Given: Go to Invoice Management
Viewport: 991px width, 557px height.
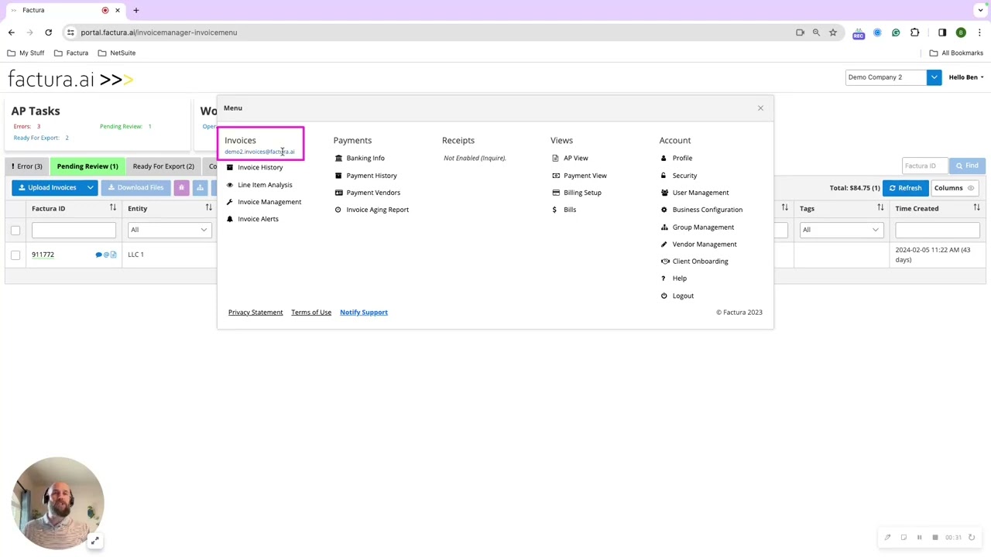Looking at the screenshot, I should tap(269, 202).
